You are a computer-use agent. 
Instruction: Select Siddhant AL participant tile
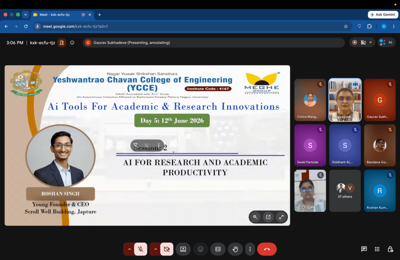pyautogui.click(x=345, y=145)
